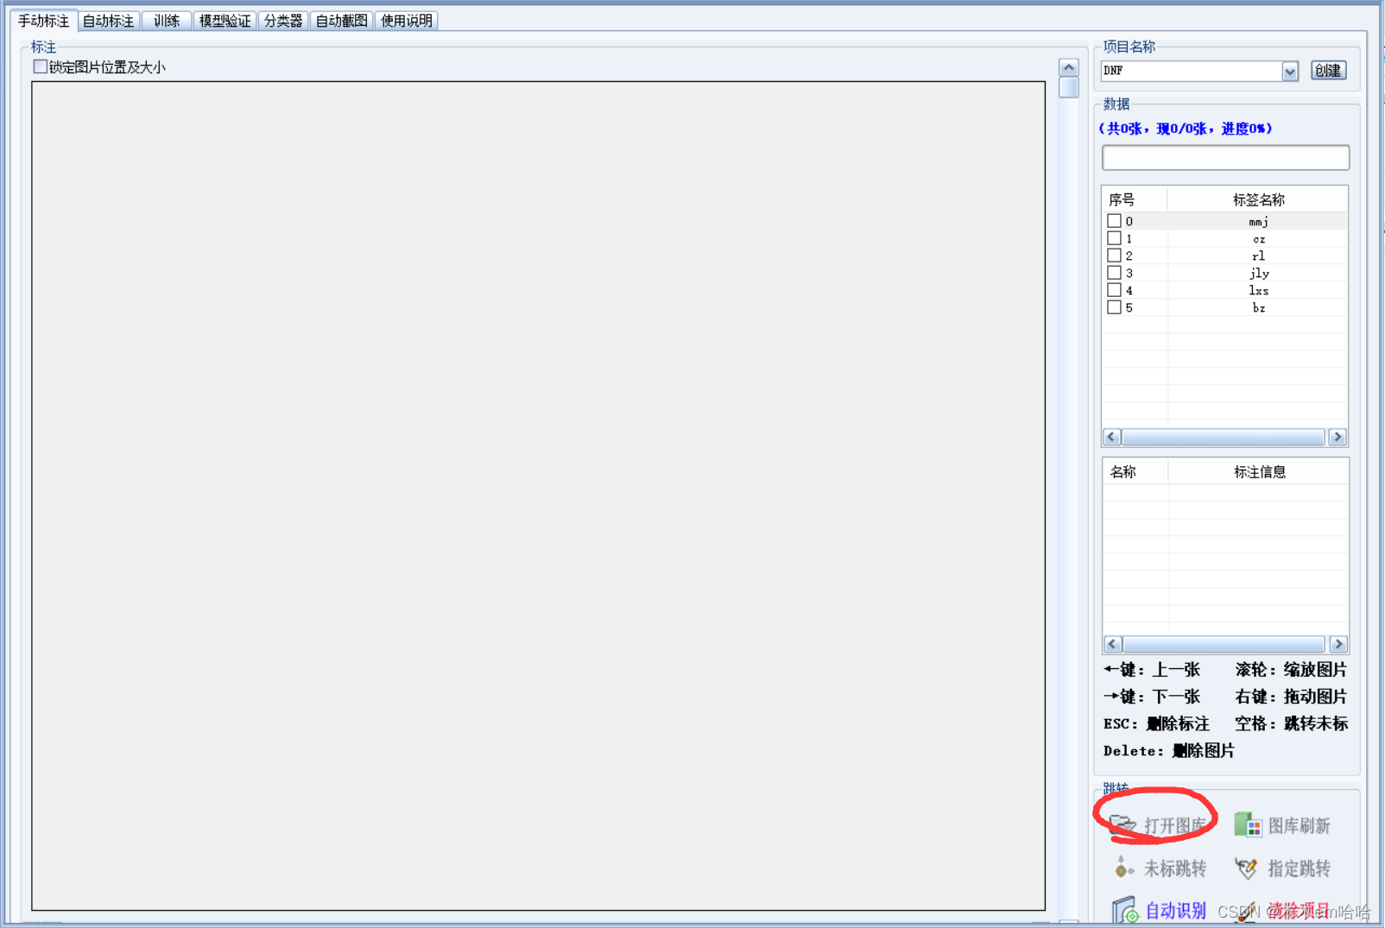Click the 清除项目 broom icon
This screenshot has height=928, width=1385.
[x=1246, y=911]
